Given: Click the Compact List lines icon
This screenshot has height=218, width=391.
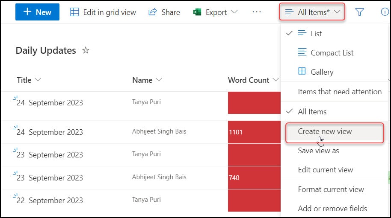Looking at the screenshot, I should point(302,52).
